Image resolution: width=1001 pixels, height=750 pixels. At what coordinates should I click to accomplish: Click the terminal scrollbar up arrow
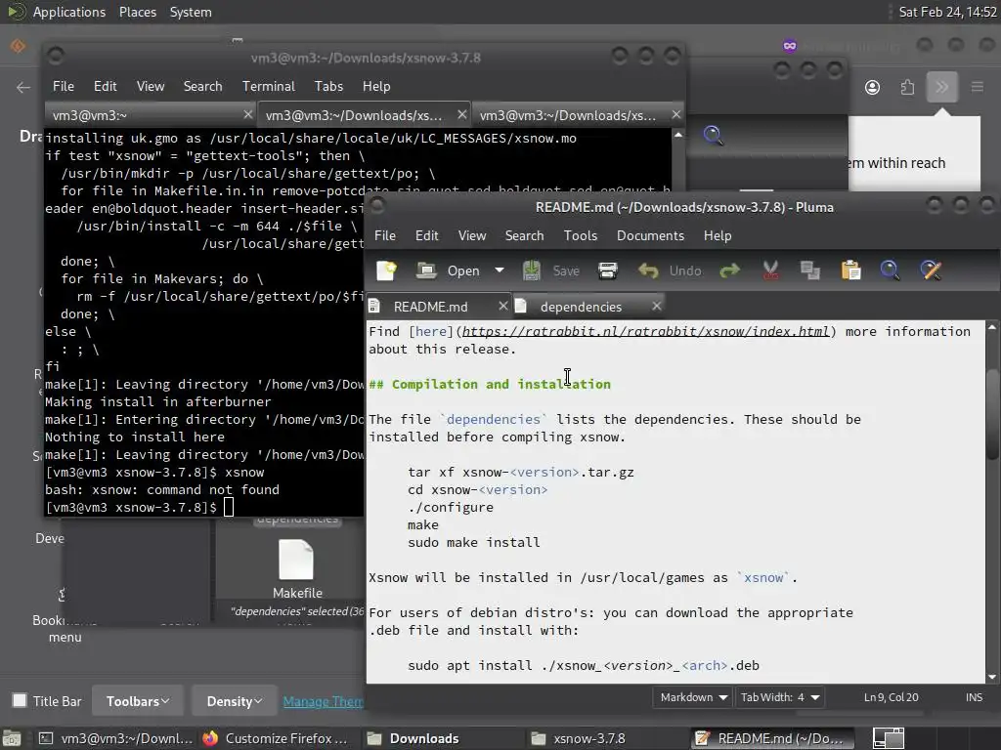point(678,135)
